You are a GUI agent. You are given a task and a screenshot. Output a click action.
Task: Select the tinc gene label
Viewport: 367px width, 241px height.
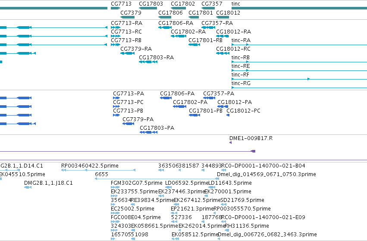pyautogui.click(x=236, y=4)
